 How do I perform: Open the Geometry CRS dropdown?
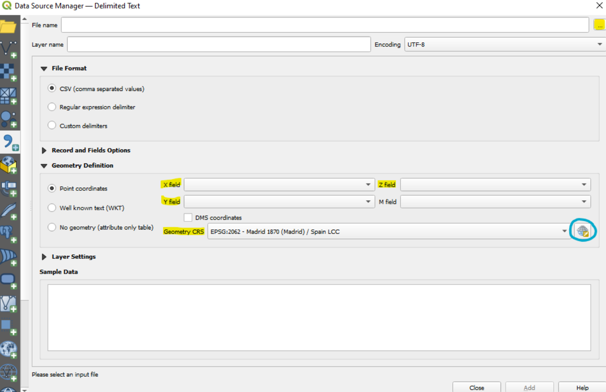pyautogui.click(x=390, y=232)
